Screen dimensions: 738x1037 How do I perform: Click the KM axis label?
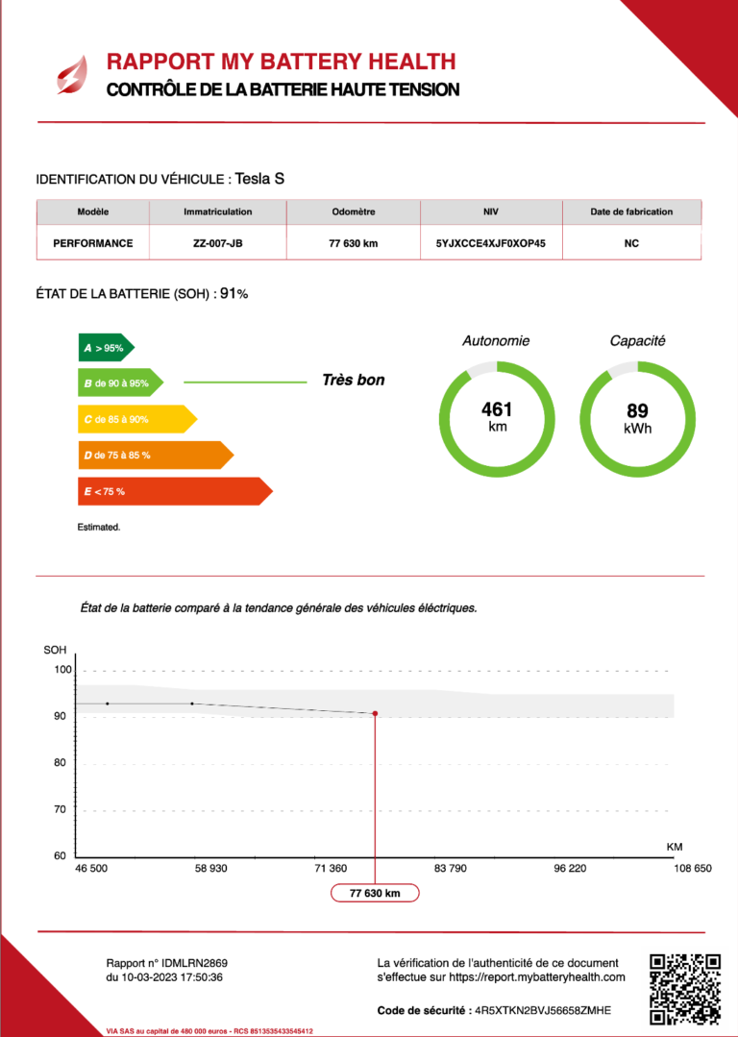coord(675,847)
